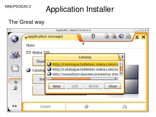Click the document-with-arrow status bar icon
The image size is (156, 117).
point(114,36)
